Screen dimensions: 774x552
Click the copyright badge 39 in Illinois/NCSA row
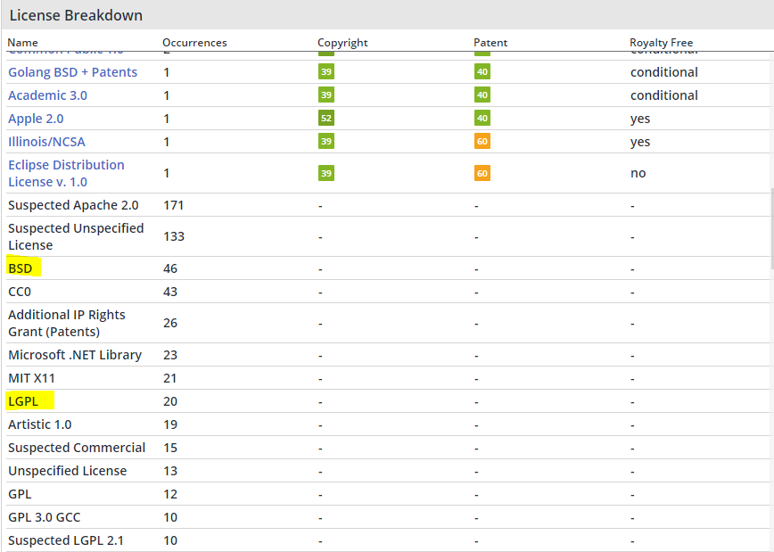(x=325, y=142)
